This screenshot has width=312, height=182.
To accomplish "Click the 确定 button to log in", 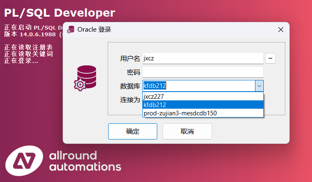I will (133, 132).
